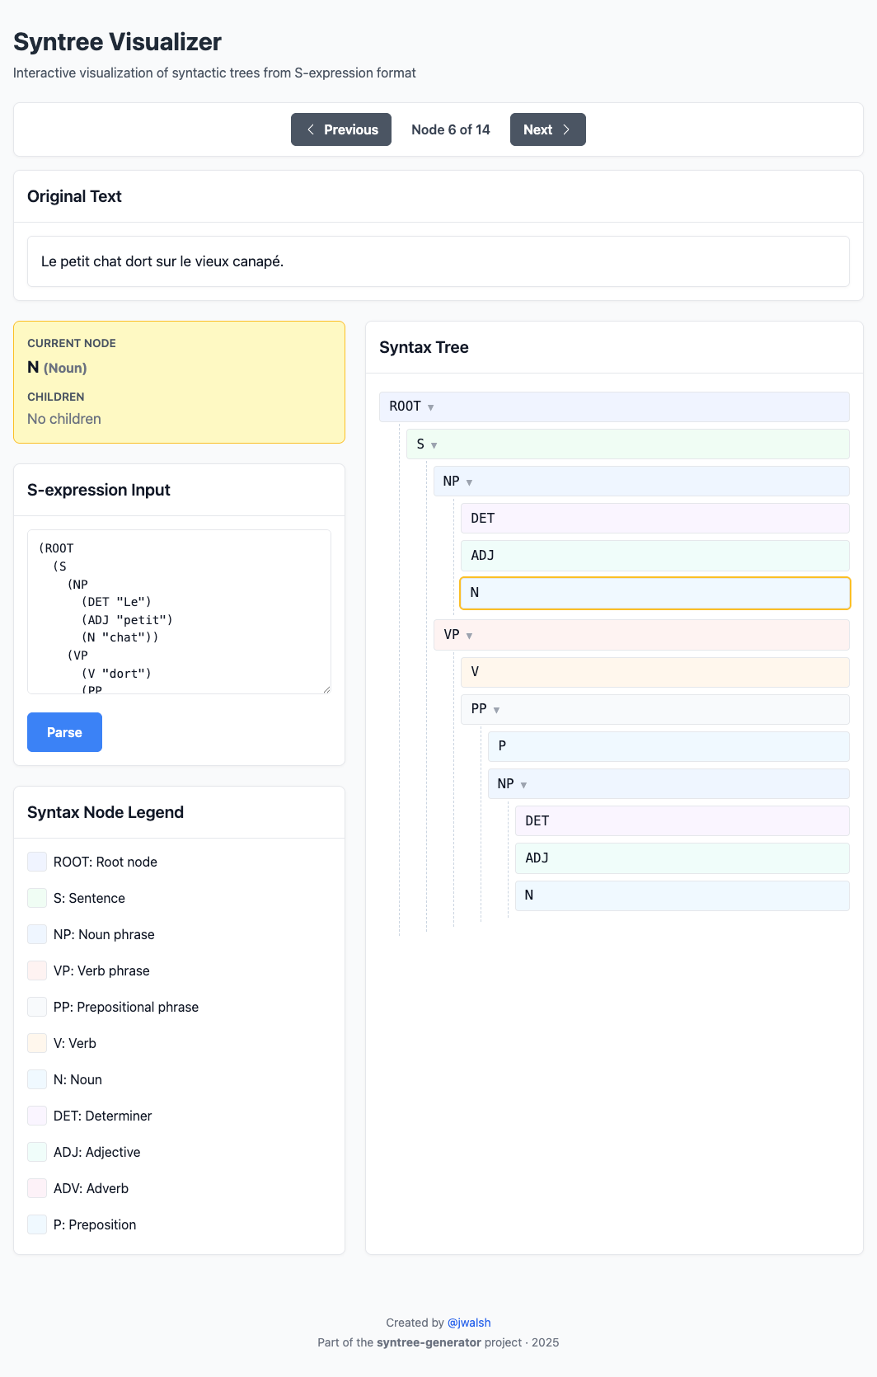Select the ADJ node under nested NP

click(x=682, y=858)
